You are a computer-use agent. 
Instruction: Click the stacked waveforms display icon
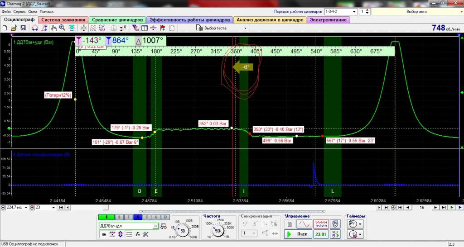93,28
